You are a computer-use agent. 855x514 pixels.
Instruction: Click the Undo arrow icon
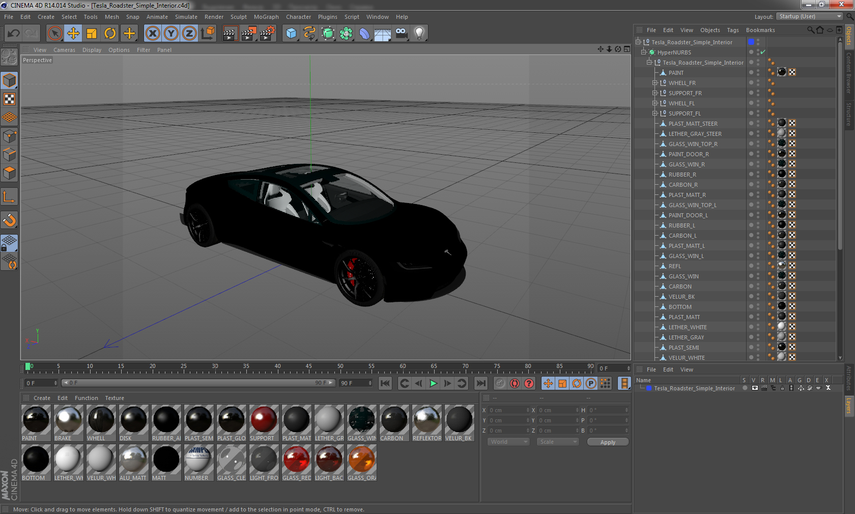[x=13, y=34]
